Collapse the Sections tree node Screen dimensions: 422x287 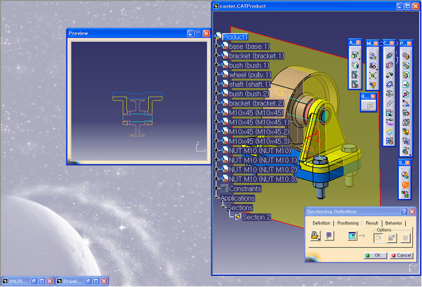pos(223,207)
